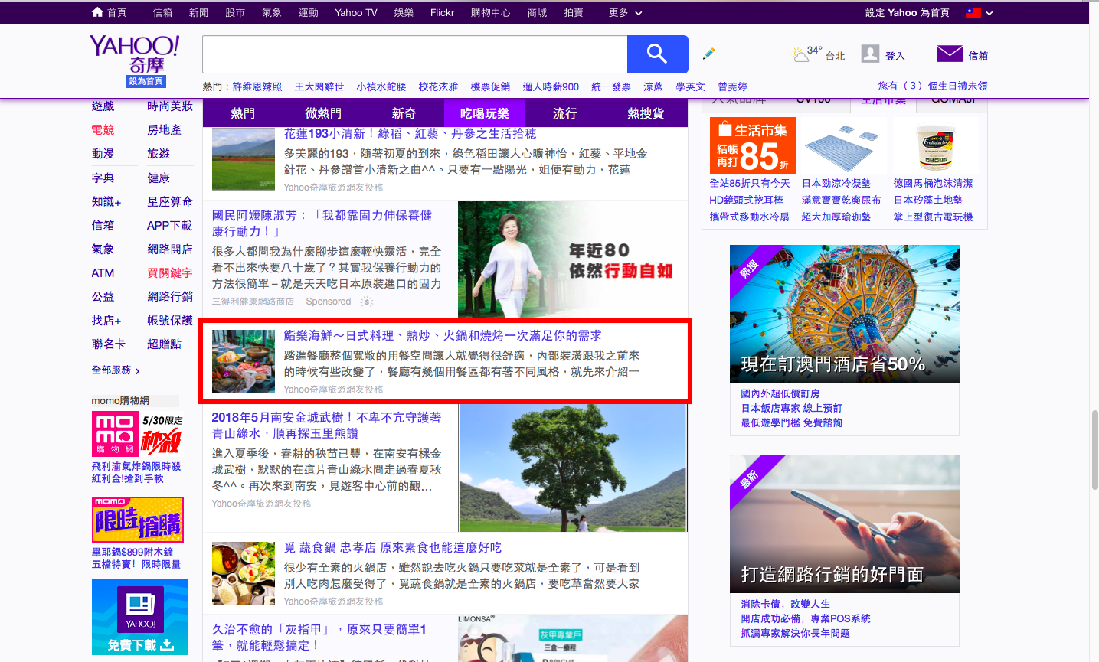Click 登入 sign-in link
Screen dimensions: 1099x662
(895, 56)
